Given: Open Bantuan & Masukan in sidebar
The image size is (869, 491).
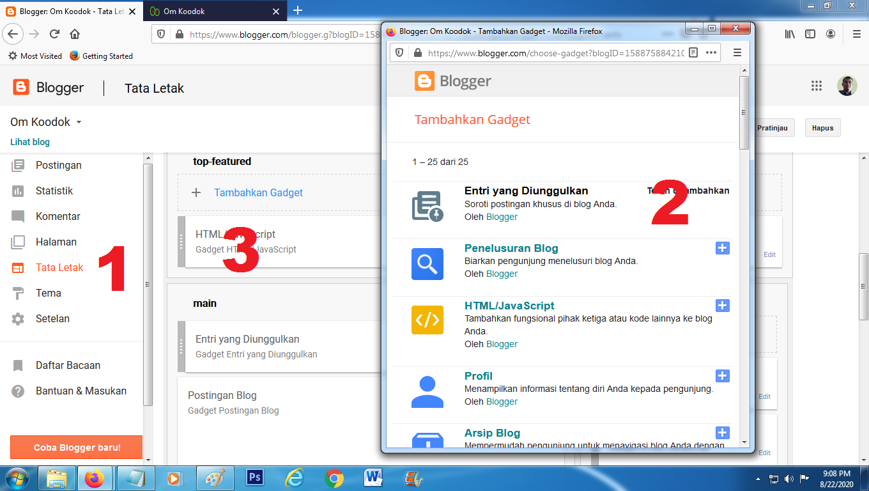Looking at the screenshot, I should pos(81,391).
